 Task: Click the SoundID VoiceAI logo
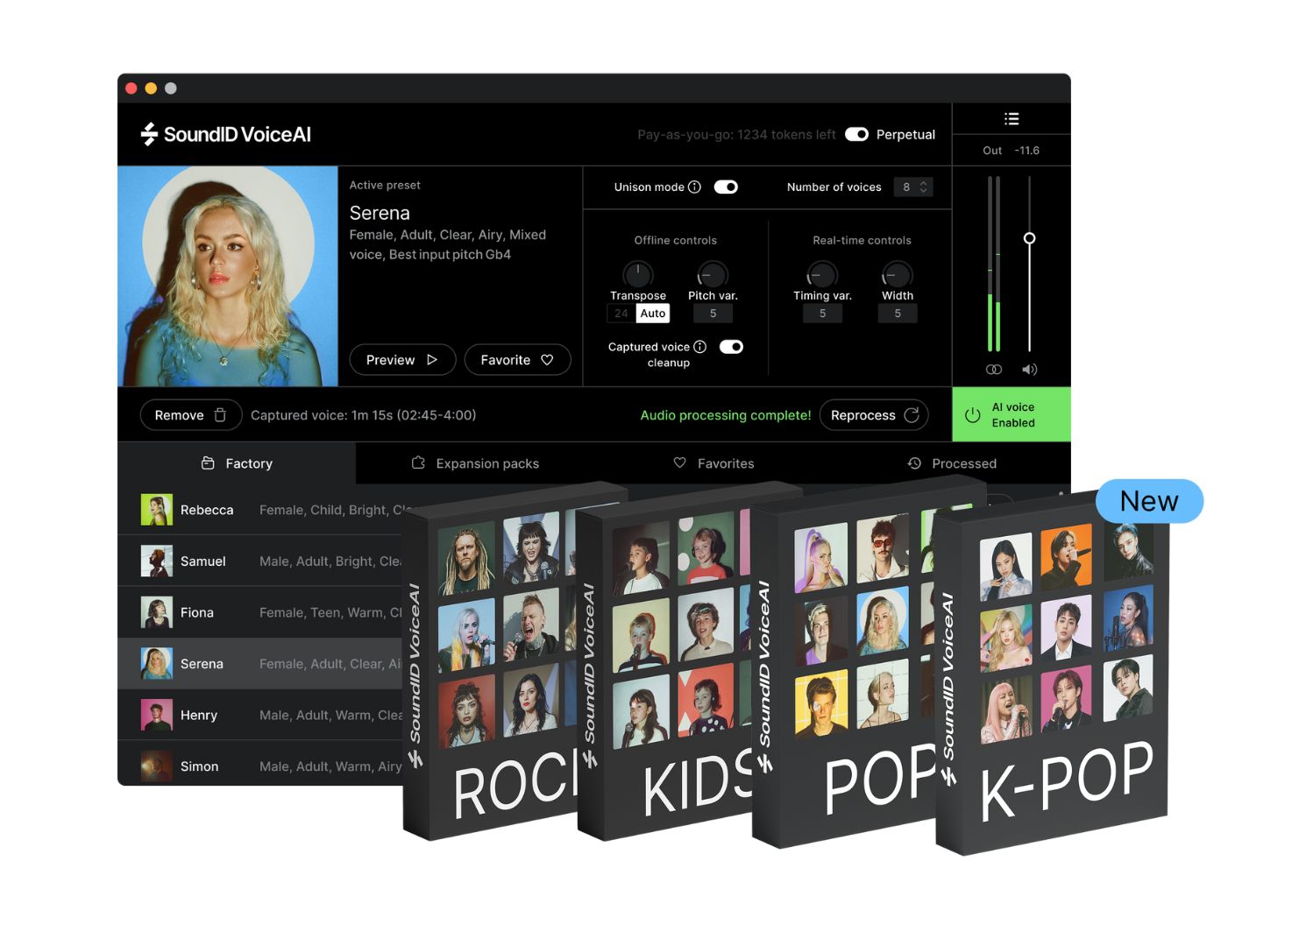(x=226, y=134)
